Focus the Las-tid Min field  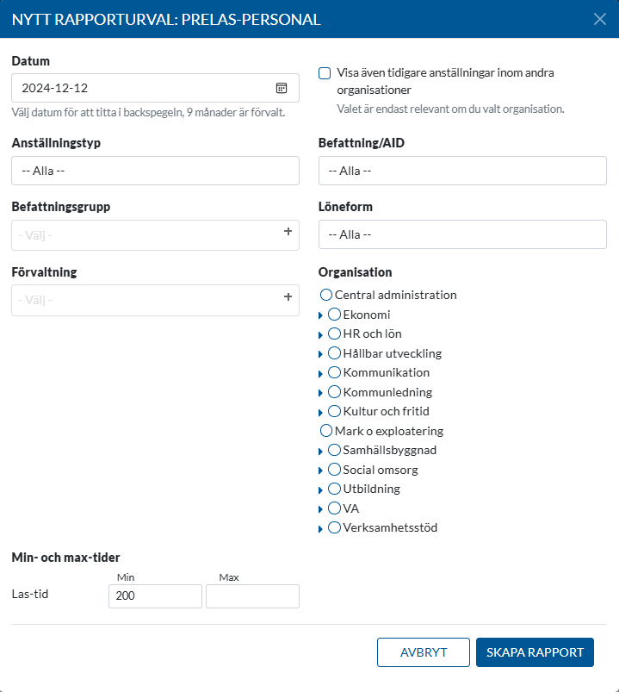click(155, 596)
